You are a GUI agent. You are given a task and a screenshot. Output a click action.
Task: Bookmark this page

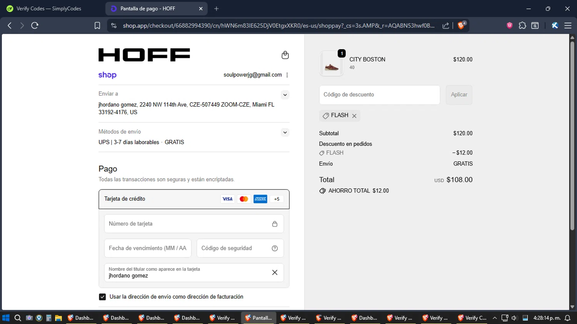(97, 25)
